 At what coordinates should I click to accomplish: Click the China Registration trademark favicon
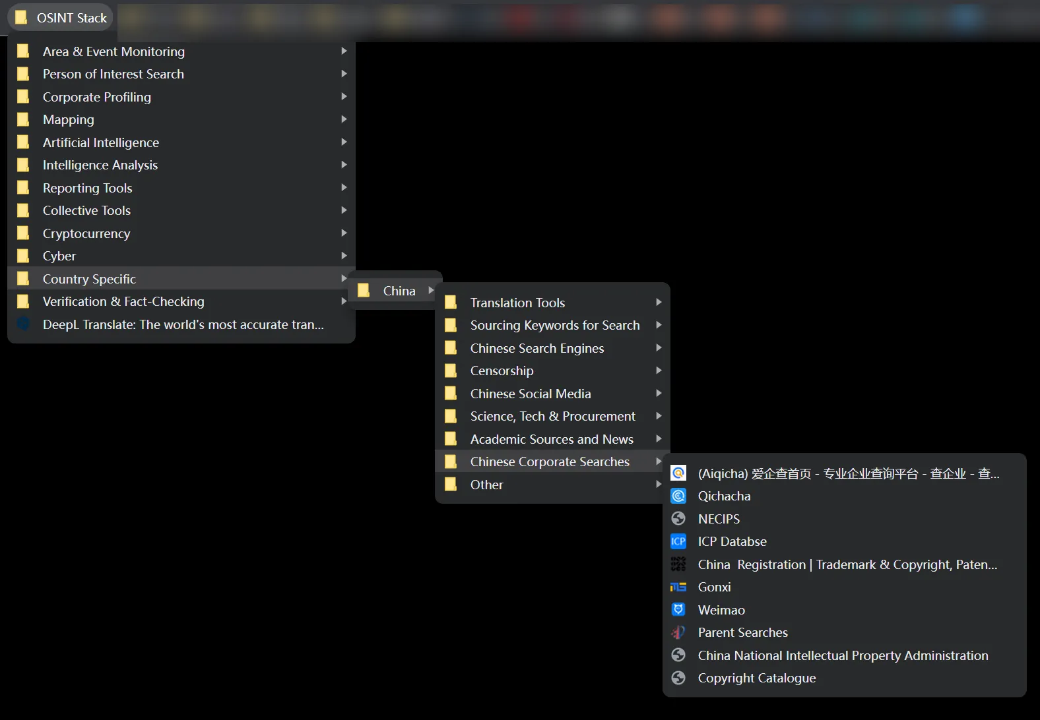(x=678, y=564)
